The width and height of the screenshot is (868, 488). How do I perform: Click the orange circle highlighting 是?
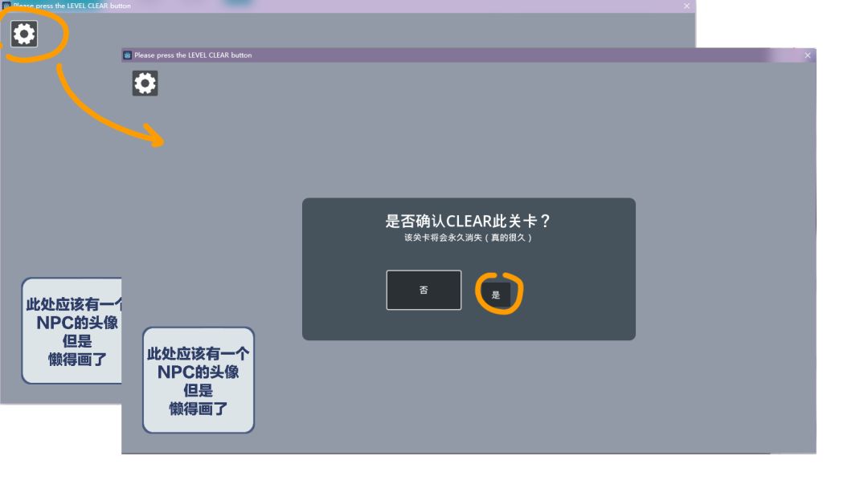(500, 292)
